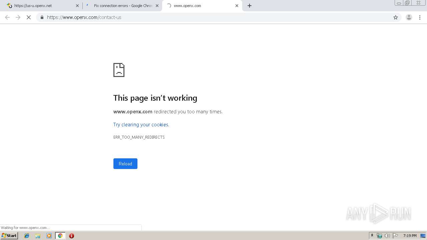Click the ERR_TOO_MANY_REDIRECTS error code text
The image size is (427, 240).
point(139,137)
